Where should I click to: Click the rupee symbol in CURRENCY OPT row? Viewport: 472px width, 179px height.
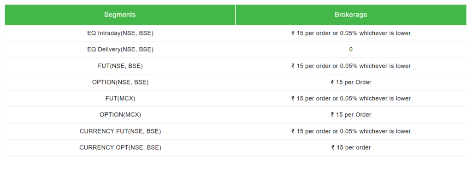[x=333, y=147]
